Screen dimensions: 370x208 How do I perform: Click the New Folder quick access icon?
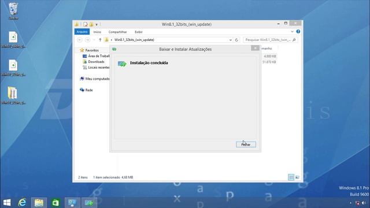tap(91, 24)
